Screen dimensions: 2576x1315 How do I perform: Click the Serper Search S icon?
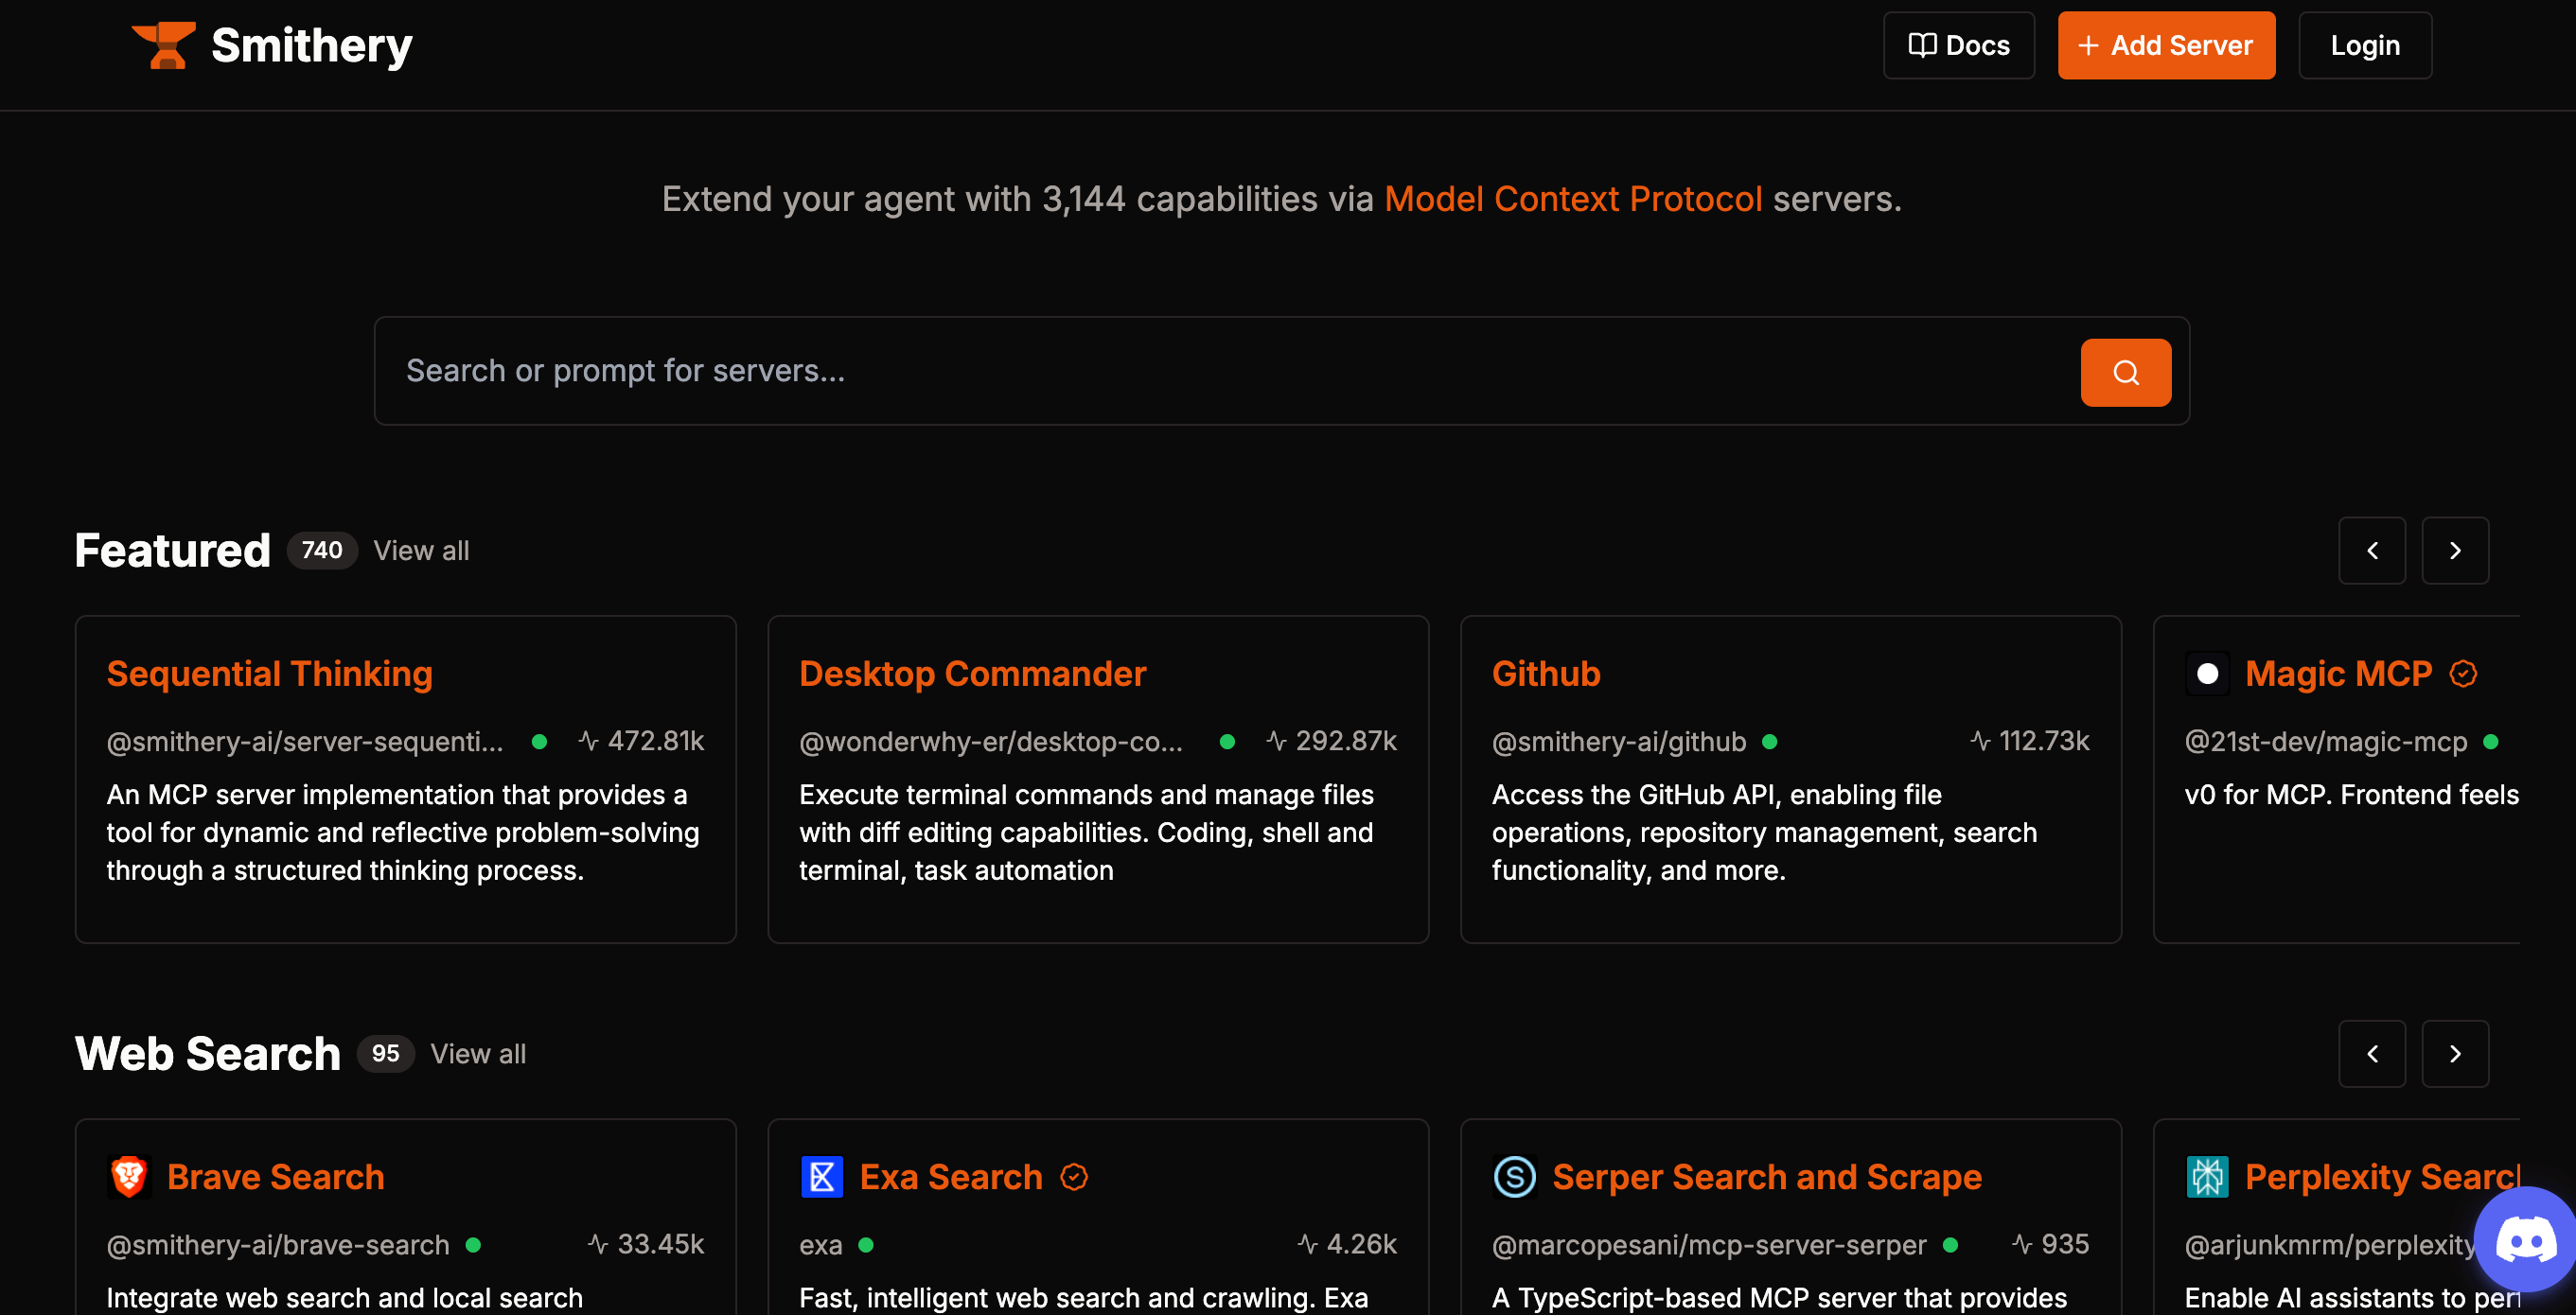click(x=1514, y=1177)
